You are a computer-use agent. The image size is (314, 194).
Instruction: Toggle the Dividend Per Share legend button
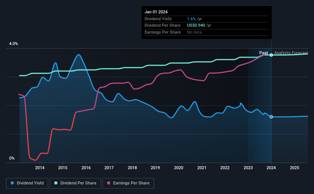[x=75, y=183]
